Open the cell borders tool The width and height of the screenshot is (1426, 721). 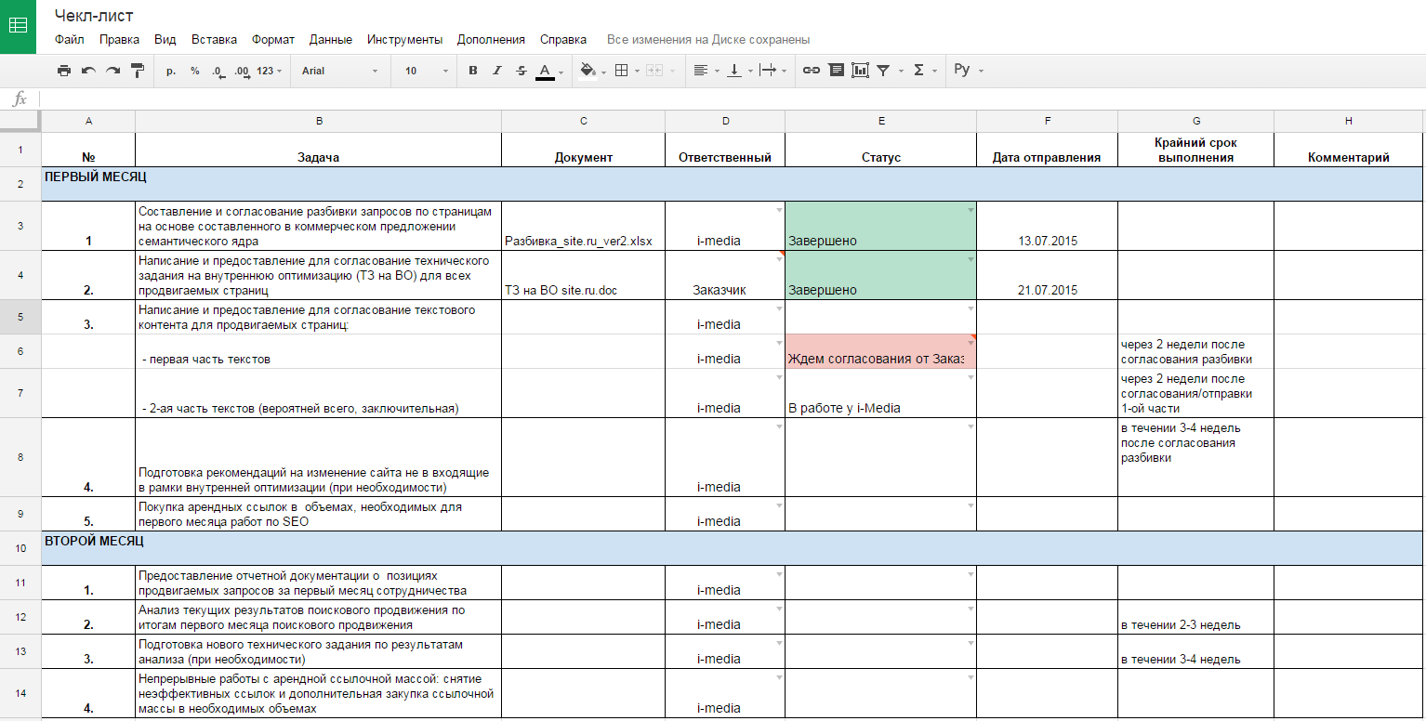point(622,71)
